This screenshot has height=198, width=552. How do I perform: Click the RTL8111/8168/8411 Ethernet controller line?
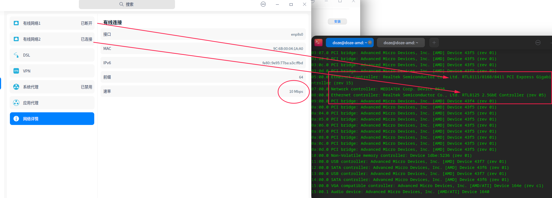tap(431, 80)
